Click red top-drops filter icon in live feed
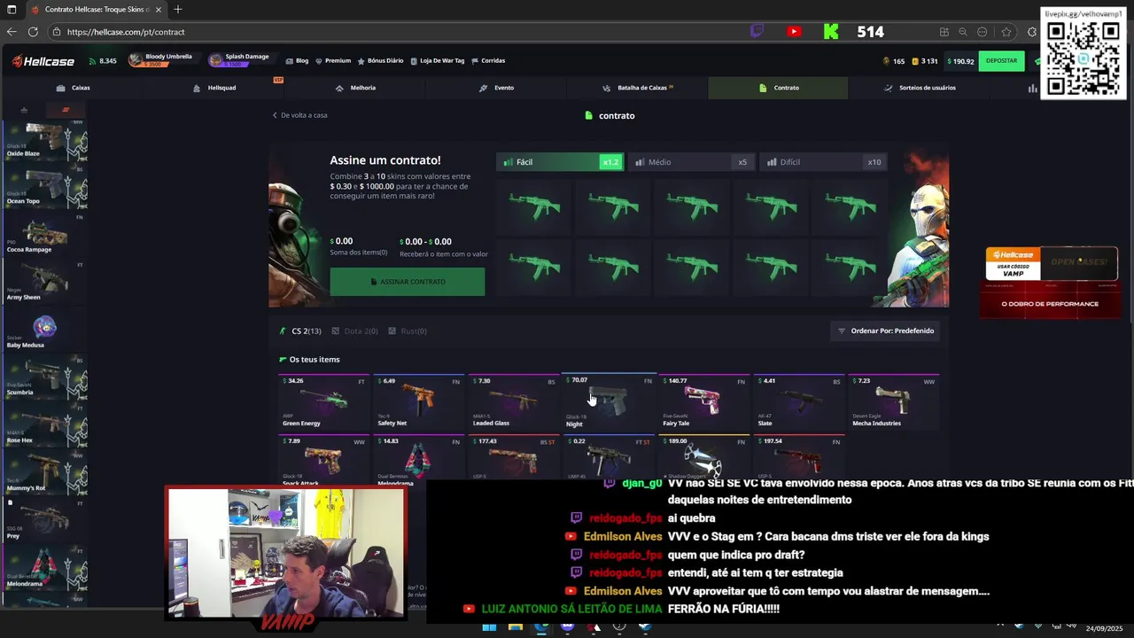 click(x=66, y=110)
